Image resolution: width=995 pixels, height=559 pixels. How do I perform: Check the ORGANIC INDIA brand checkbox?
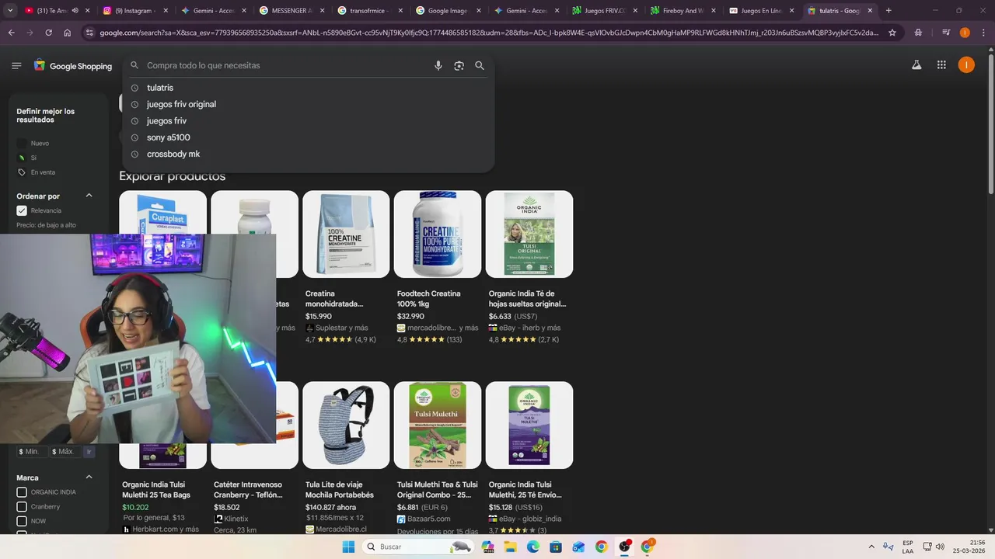click(x=22, y=492)
